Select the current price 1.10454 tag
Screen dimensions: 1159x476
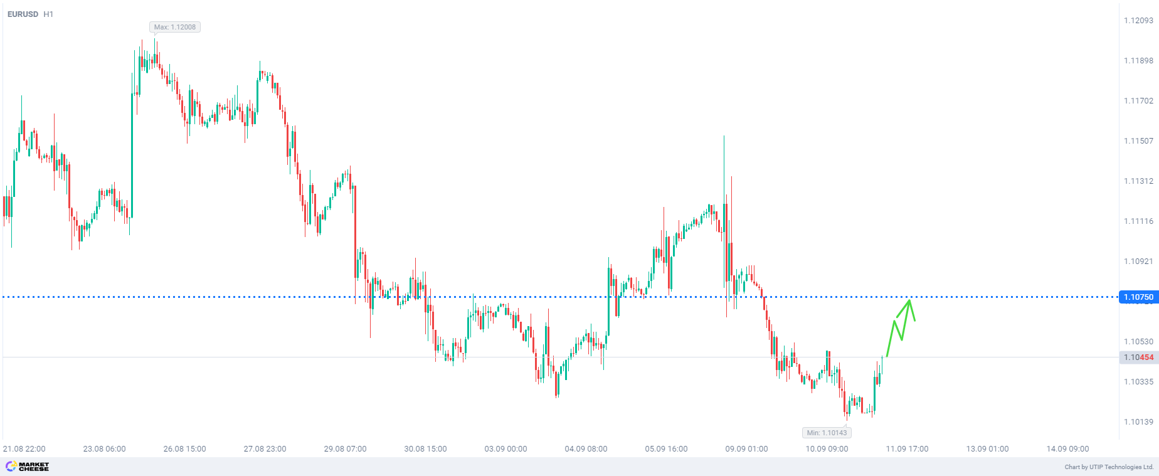[x=1138, y=357]
